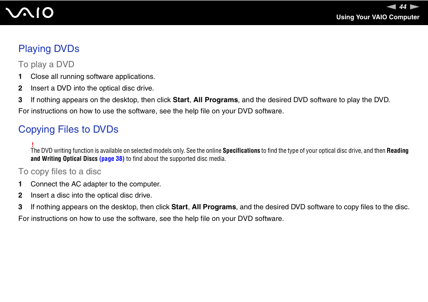Viewport: 428px width, 302px height.
Task: Click bold 'Specifications' in the warning note
Action: point(241,151)
